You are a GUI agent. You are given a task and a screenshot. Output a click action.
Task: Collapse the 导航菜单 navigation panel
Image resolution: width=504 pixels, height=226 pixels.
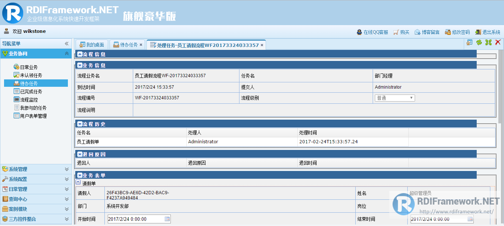click(x=67, y=44)
